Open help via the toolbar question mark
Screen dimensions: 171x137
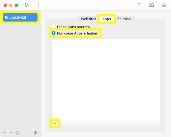(x=139, y=5)
